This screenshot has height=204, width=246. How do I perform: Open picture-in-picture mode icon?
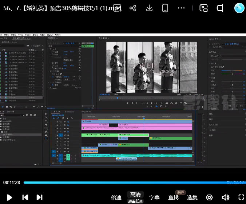[203, 8]
